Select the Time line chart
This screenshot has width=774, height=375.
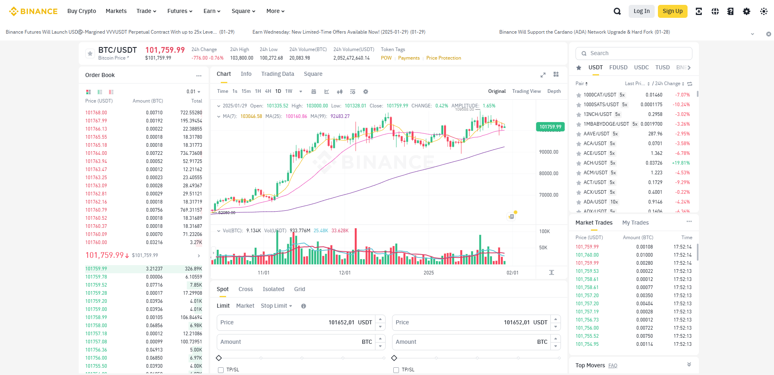(223, 91)
